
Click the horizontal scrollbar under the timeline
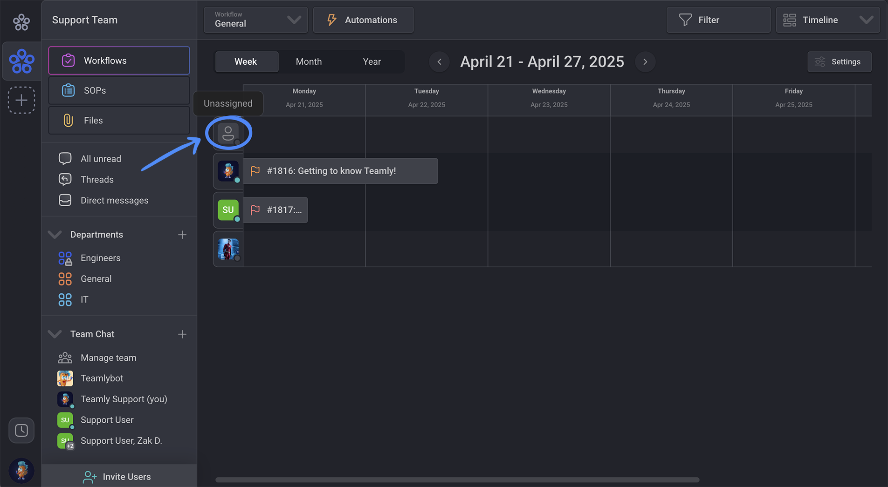coord(457,480)
